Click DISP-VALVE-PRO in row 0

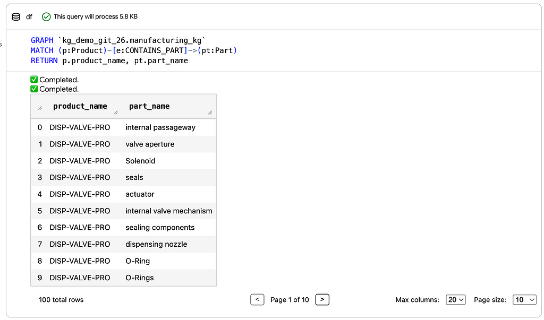click(80, 127)
